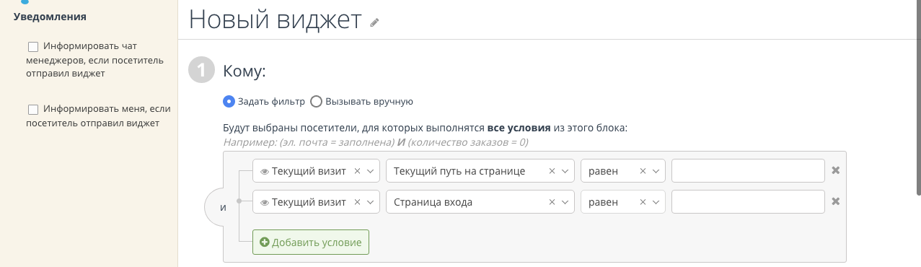Click value field for Страница входа condition
This screenshot has width=921, height=267.
coord(748,202)
